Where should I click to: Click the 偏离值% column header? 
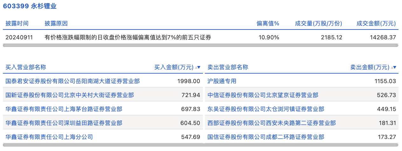click(x=268, y=23)
